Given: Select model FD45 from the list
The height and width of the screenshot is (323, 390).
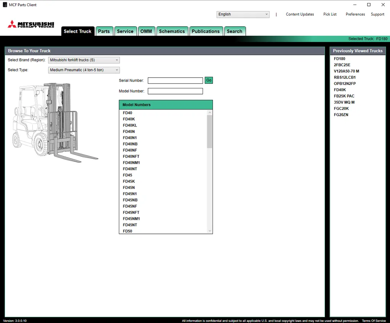Looking at the screenshot, I should click(x=128, y=175).
